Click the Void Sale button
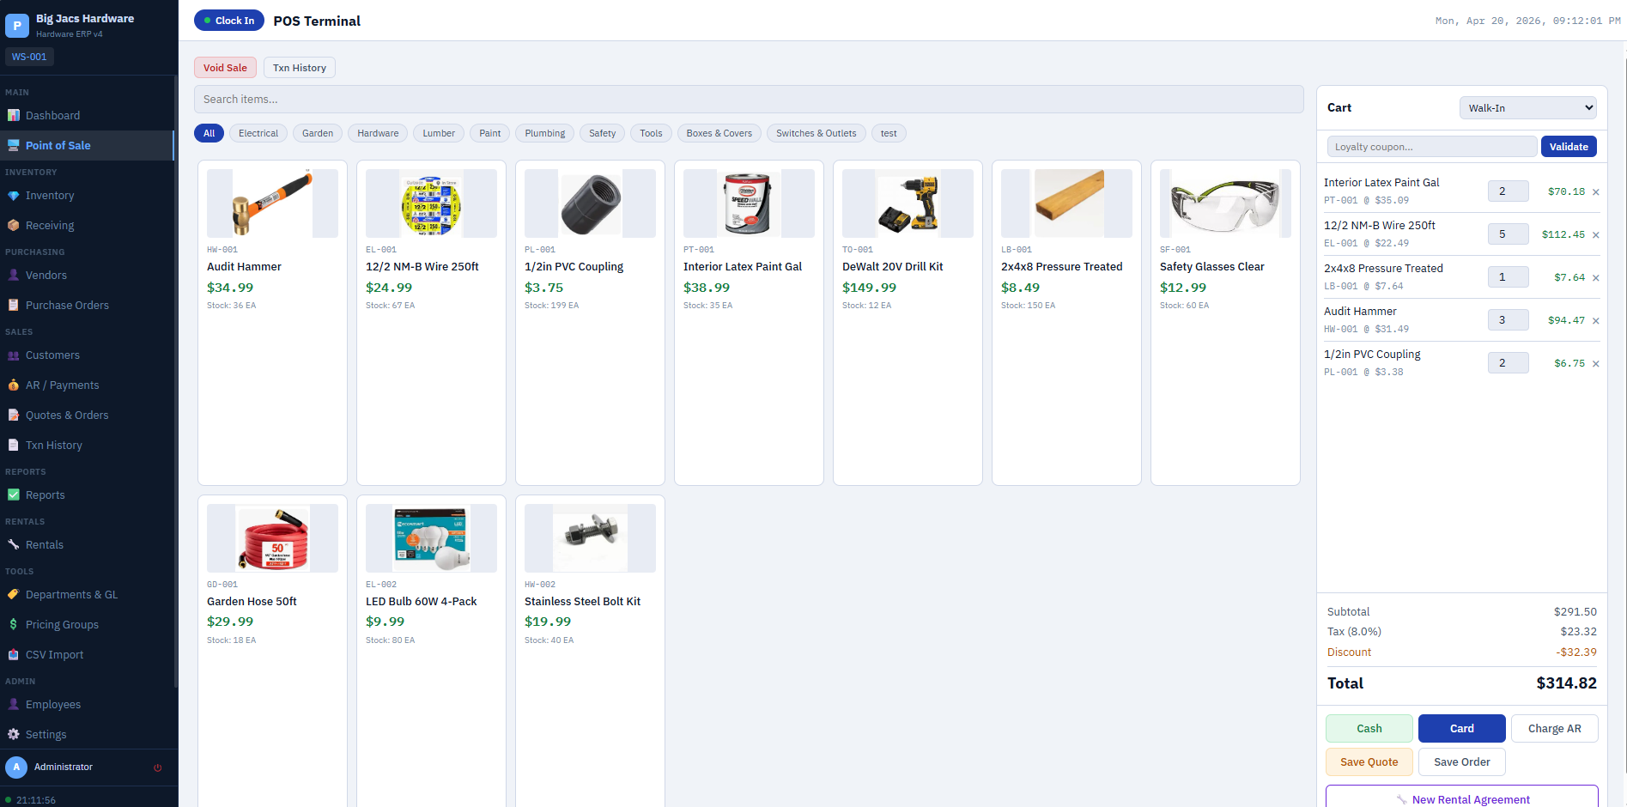This screenshot has width=1627, height=807. [x=225, y=68]
